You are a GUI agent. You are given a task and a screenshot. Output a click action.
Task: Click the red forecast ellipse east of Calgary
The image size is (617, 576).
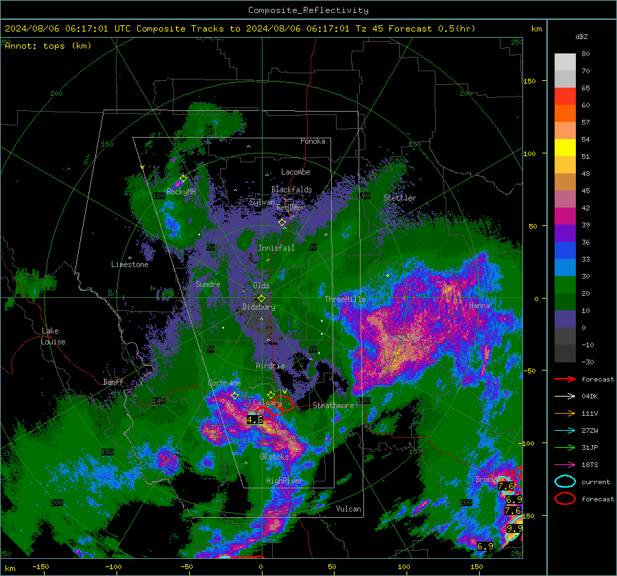[x=285, y=404]
